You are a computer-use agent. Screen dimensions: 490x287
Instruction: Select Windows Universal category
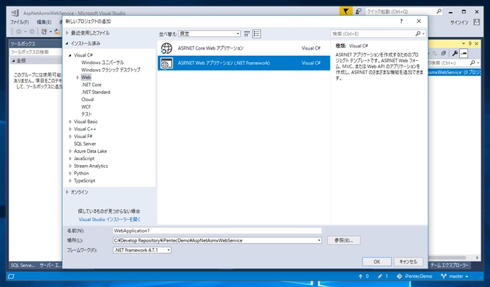point(102,62)
